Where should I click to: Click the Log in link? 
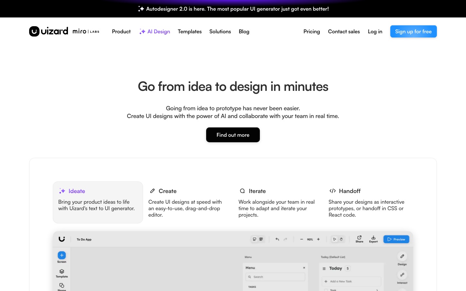(x=375, y=31)
